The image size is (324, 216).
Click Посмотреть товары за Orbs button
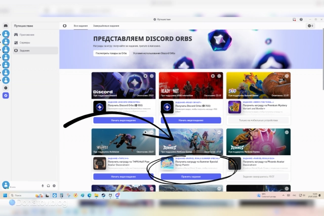pyautogui.click(x=111, y=53)
